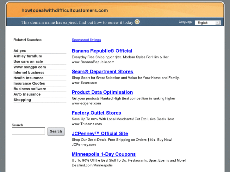Open Banana Republic Official listing
Image resolution: width=230 pixels, height=172 pixels.
(102, 51)
